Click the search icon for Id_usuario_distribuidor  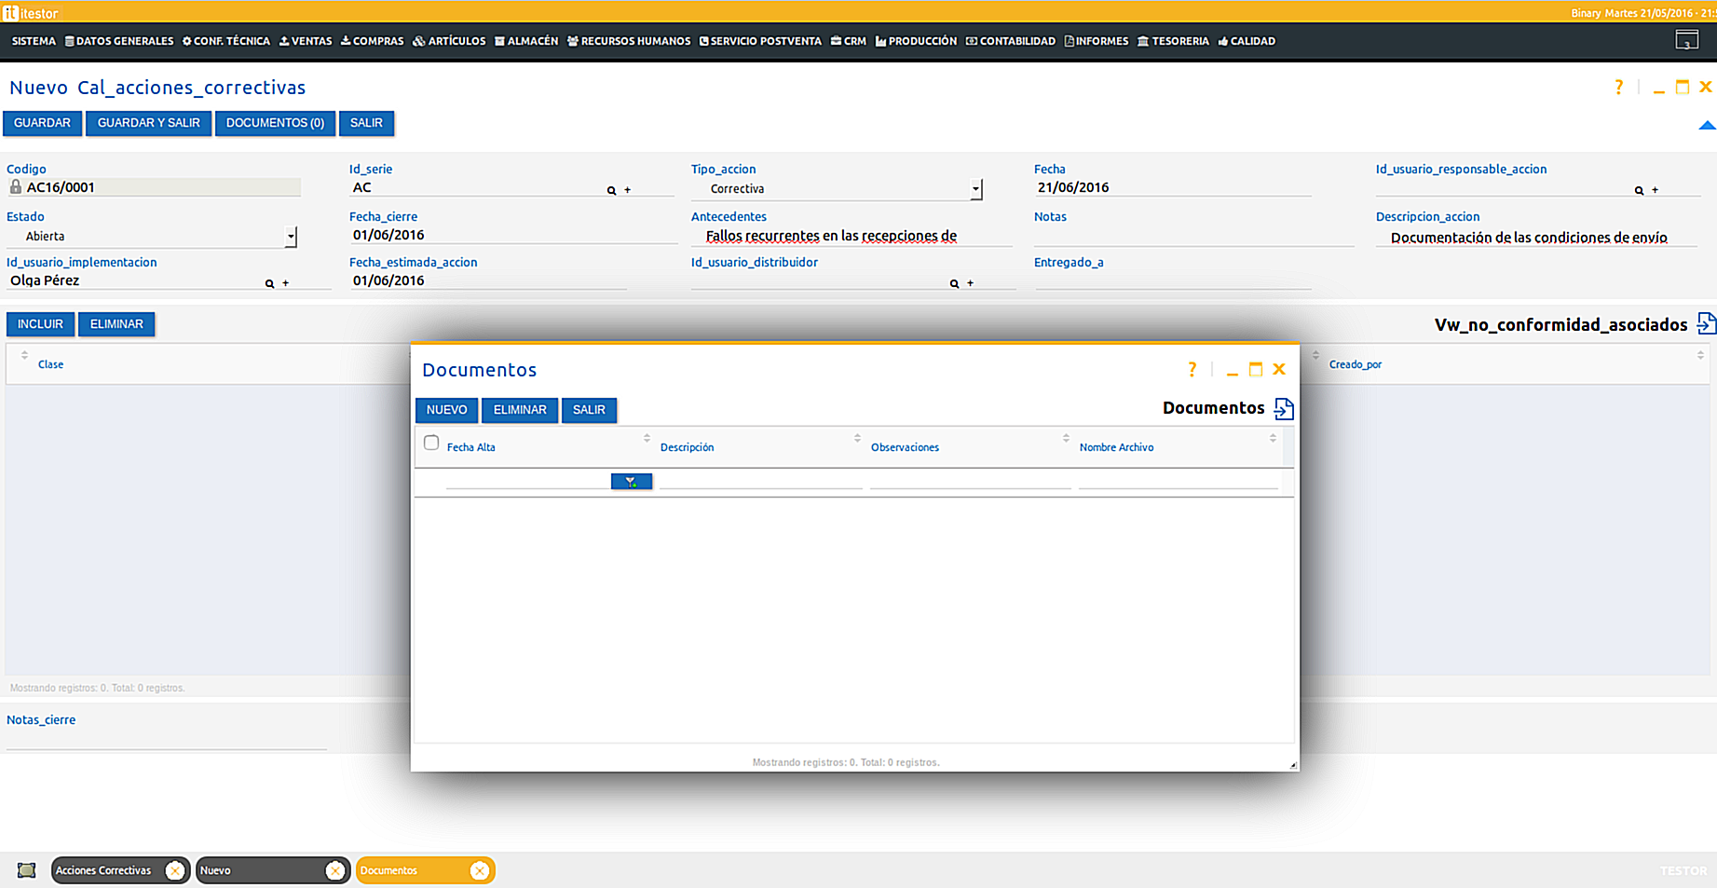pos(954,283)
